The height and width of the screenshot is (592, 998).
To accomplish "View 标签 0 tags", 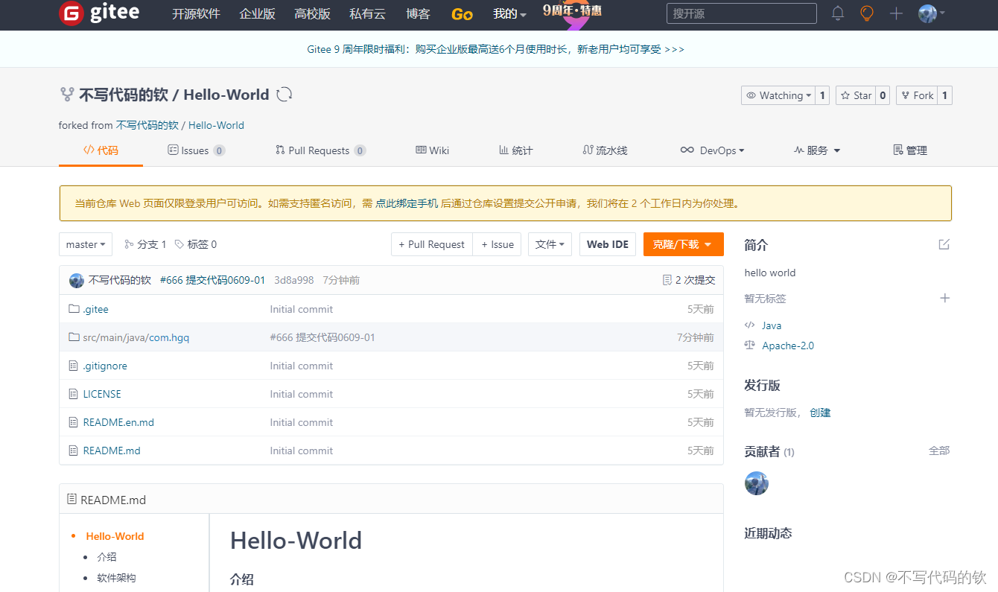I will point(196,244).
